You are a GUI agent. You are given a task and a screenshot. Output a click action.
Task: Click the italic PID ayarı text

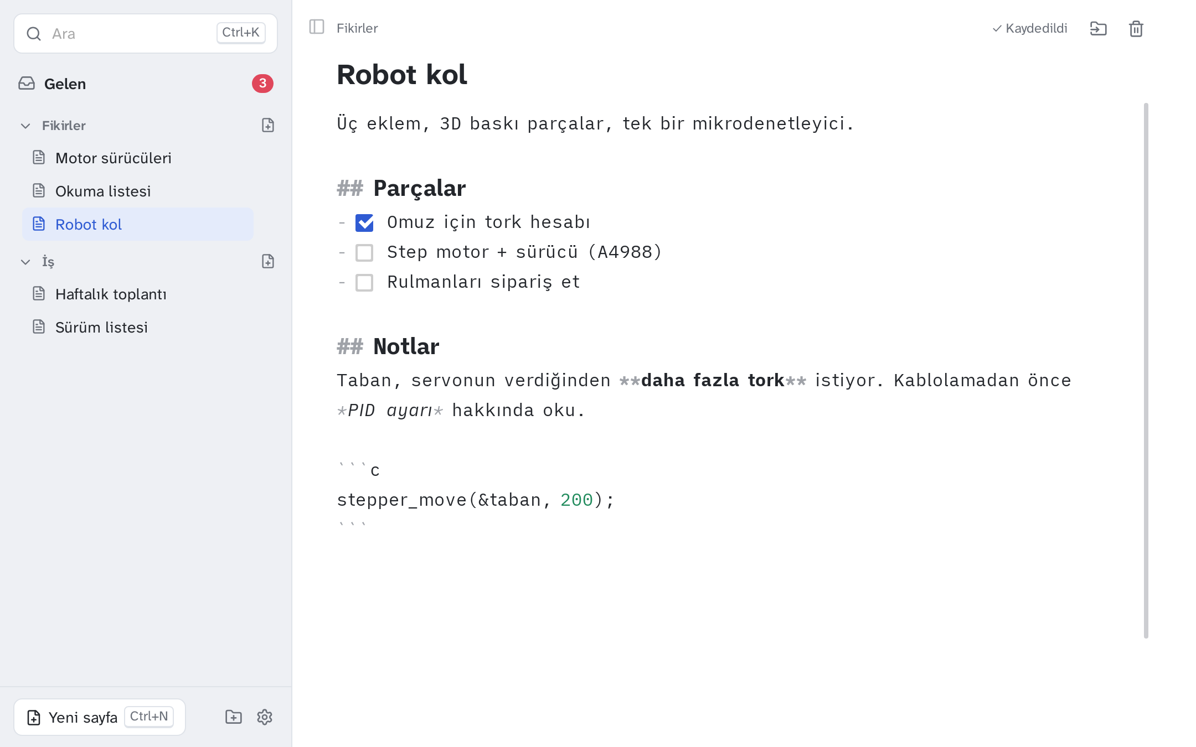(x=390, y=411)
